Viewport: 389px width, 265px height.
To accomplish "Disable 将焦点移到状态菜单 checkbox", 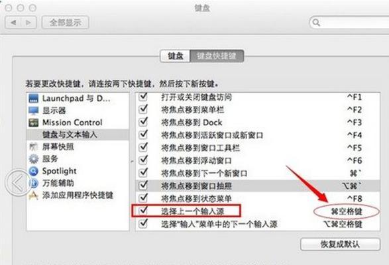I will click(143, 198).
